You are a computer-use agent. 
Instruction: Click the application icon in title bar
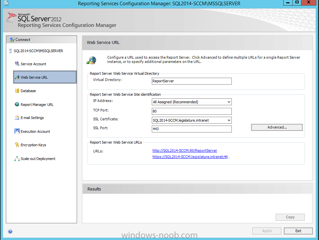7,3
